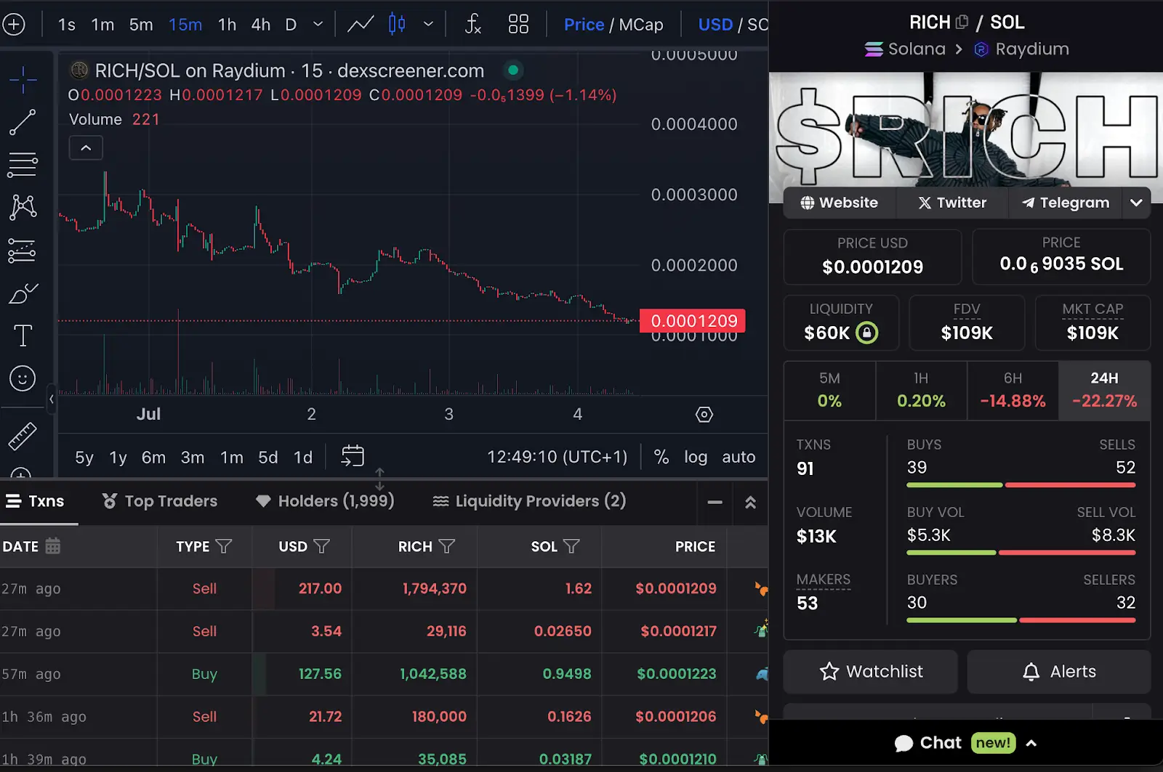Open the chart layout grid icon
Screen dimensions: 1163x772
518,24
